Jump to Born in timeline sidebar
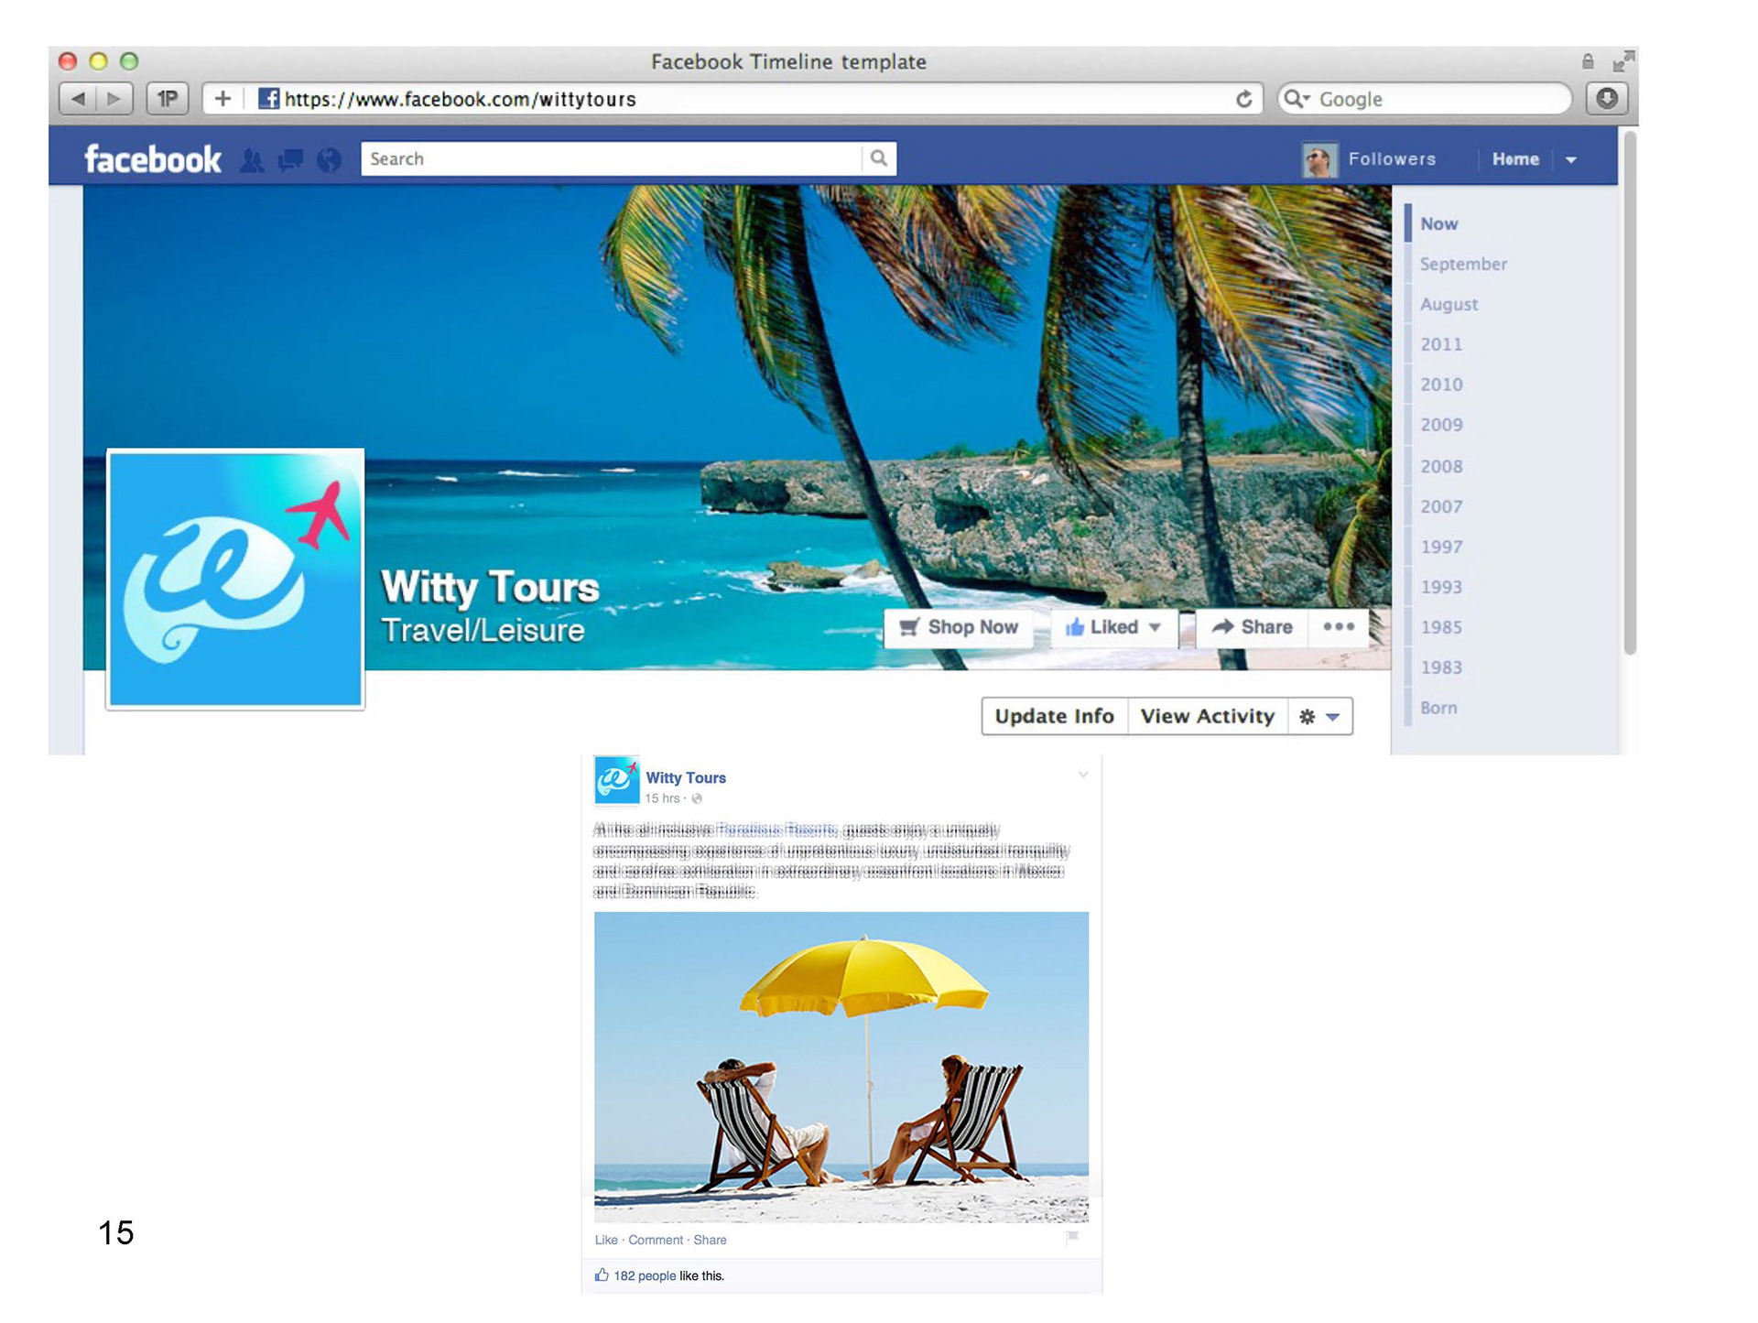Image resolution: width=1758 pixels, height=1323 pixels. (1438, 709)
